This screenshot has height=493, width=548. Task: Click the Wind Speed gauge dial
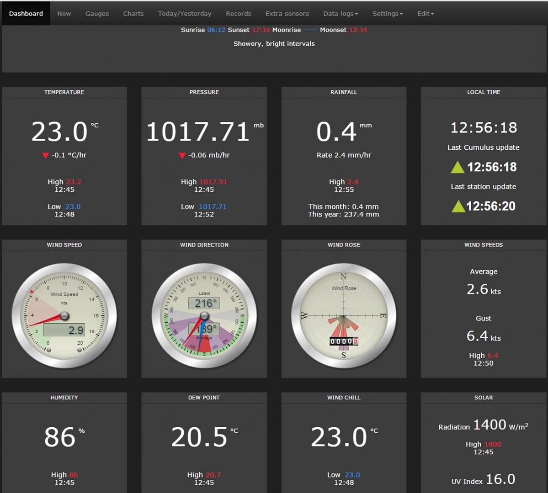click(64, 316)
